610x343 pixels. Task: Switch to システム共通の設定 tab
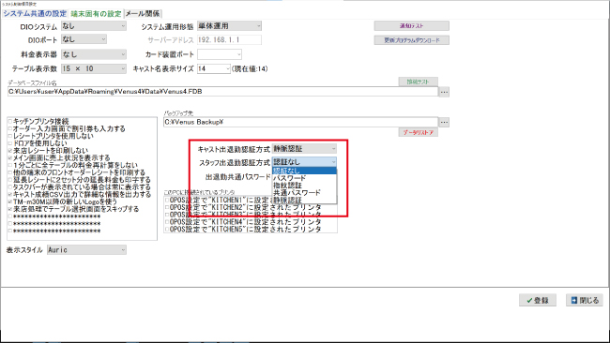pos(35,14)
